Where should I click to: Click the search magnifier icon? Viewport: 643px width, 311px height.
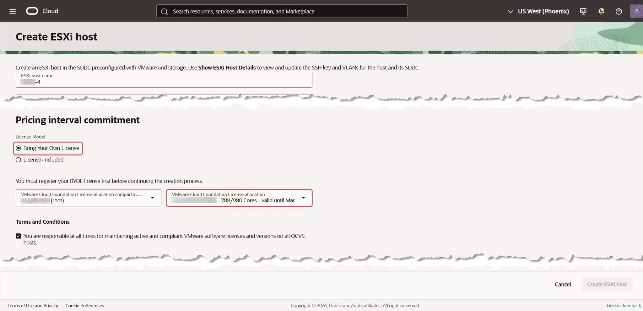click(x=165, y=11)
